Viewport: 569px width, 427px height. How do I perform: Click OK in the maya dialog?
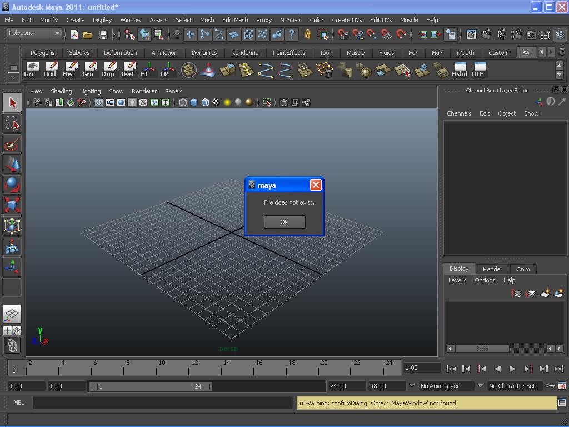click(284, 222)
